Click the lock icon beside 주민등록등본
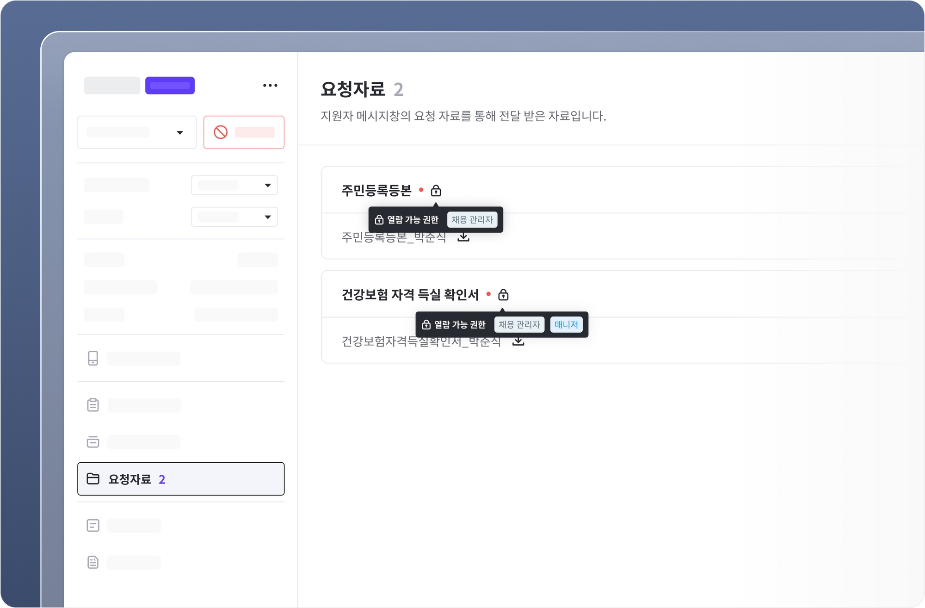Image resolution: width=925 pixels, height=608 pixels. [x=436, y=191]
